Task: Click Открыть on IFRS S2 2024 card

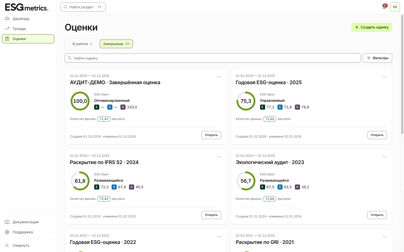Action: click(x=211, y=215)
